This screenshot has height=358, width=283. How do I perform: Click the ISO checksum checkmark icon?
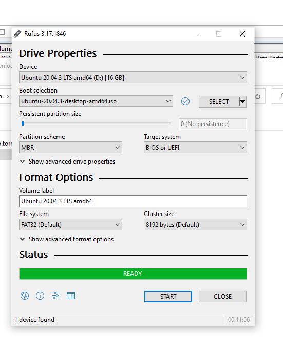click(x=185, y=101)
